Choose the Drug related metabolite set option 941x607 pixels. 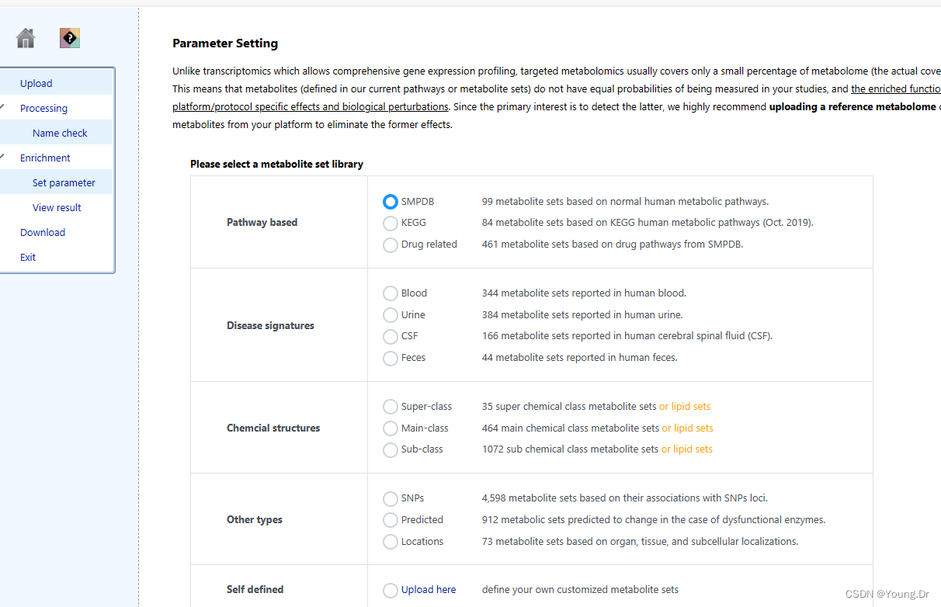coord(391,245)
